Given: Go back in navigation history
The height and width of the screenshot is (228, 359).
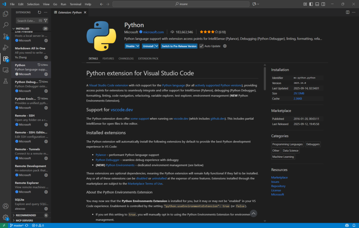Looking at the screenshot, I should (x=101, y=4).
